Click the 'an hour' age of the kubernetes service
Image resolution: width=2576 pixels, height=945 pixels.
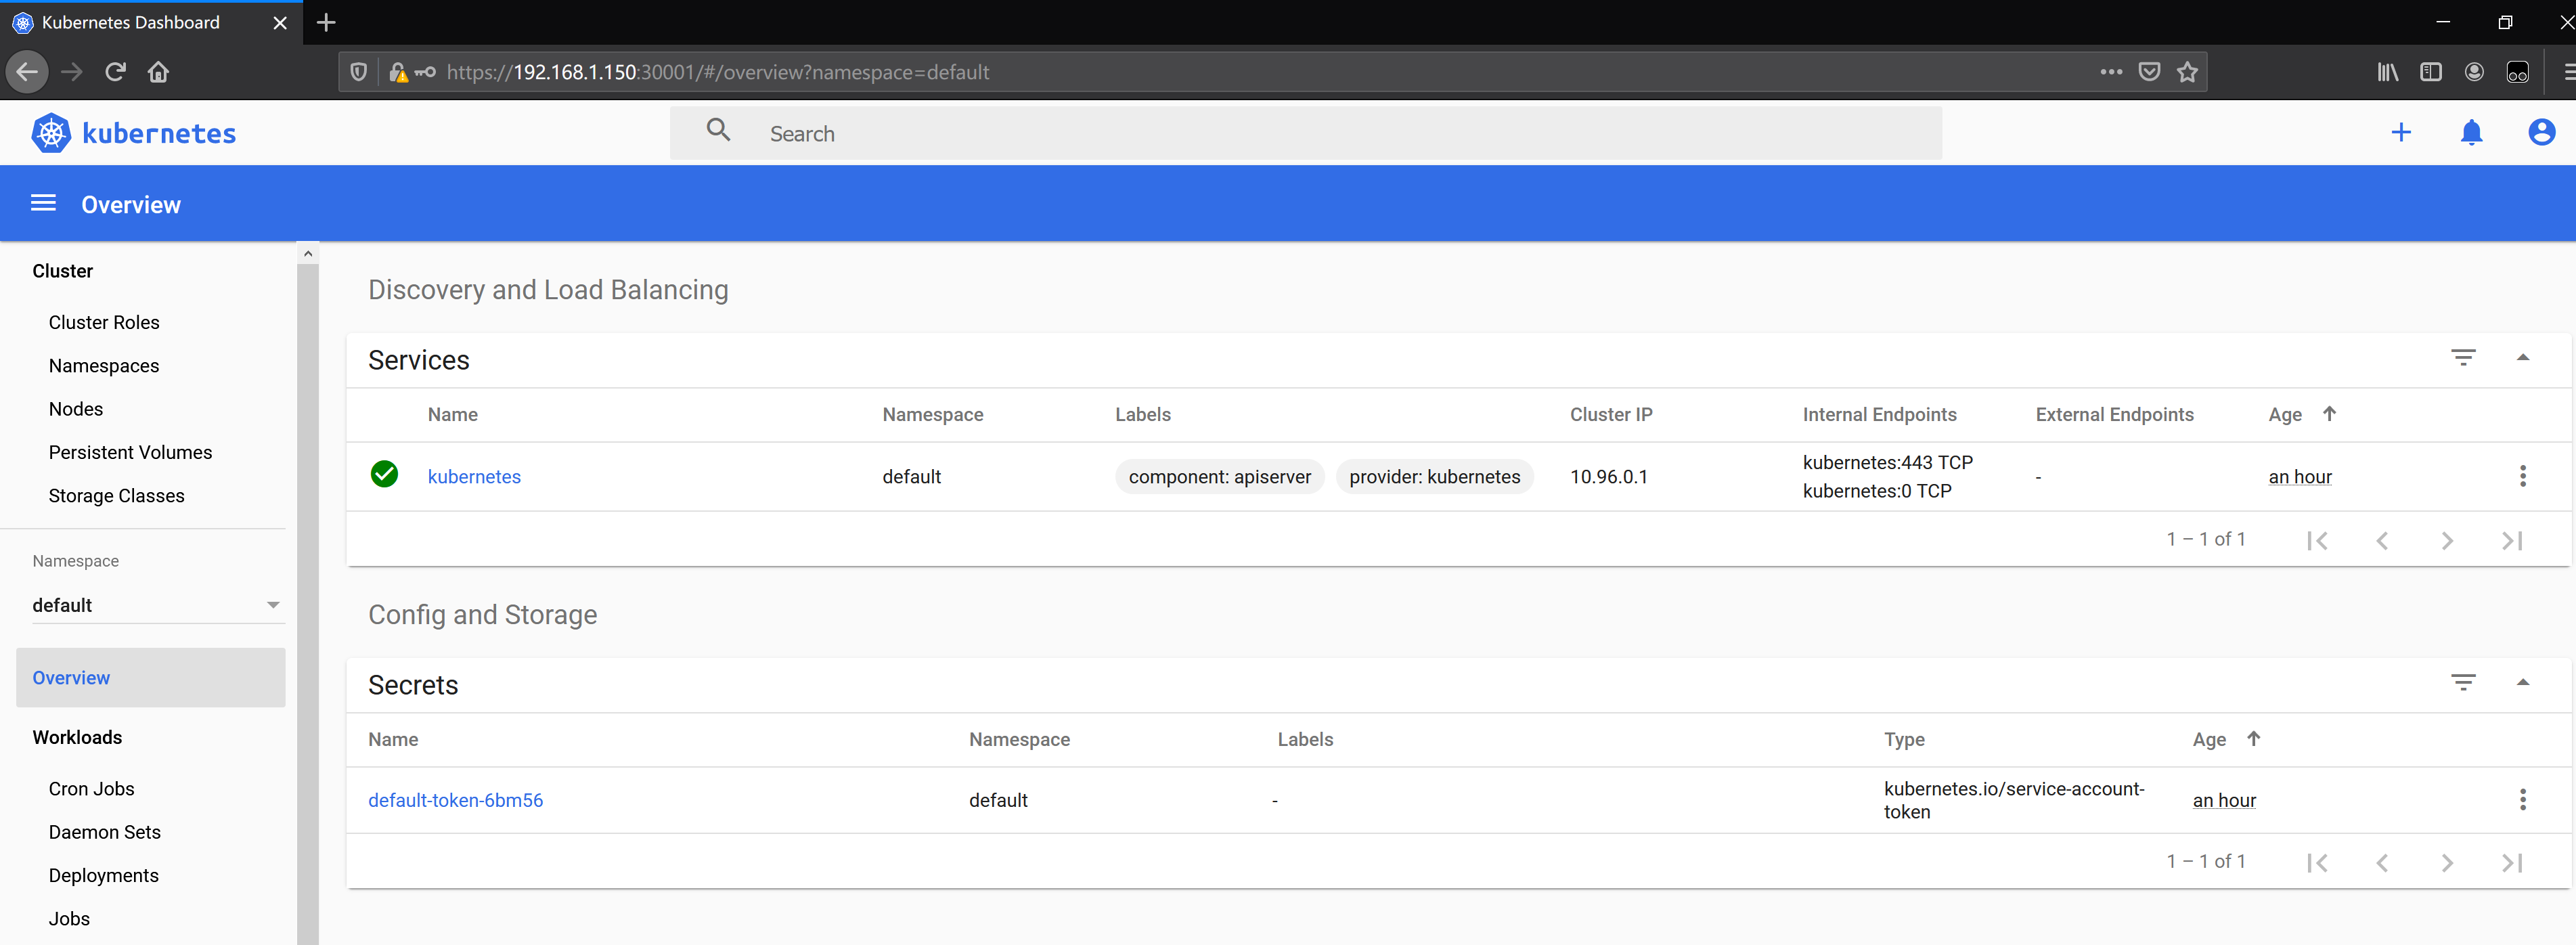click(2300, 477)
